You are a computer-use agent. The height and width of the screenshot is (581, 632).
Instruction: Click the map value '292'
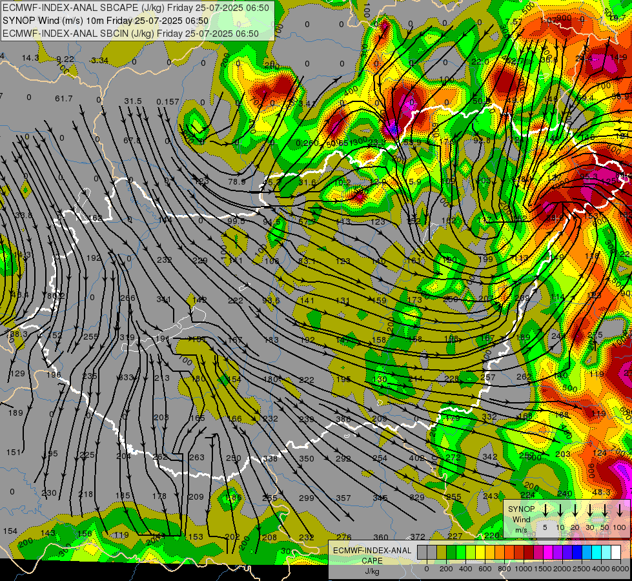click(343, 459)
